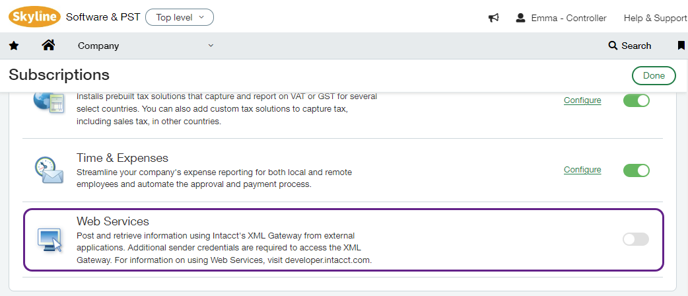The image size is (688, 296).
Task: Enable the Web Services subscription toggle
Action: click(x=636, y=239)
